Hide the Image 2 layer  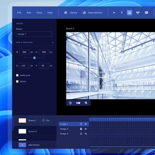pyautogui.click(x=86, y=129)
